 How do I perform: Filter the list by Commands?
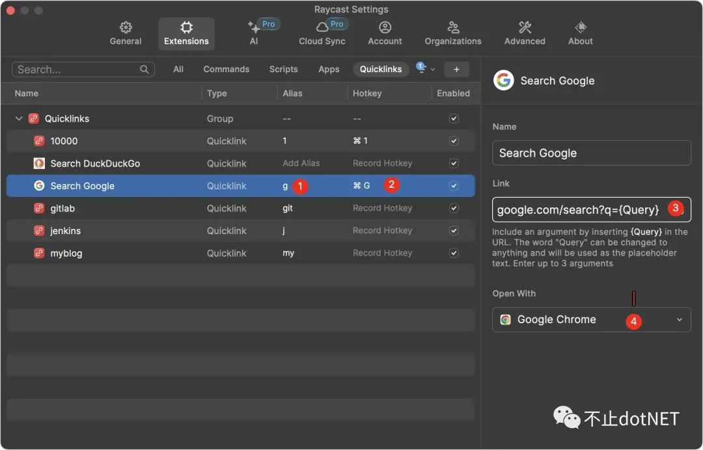[226, 70]
